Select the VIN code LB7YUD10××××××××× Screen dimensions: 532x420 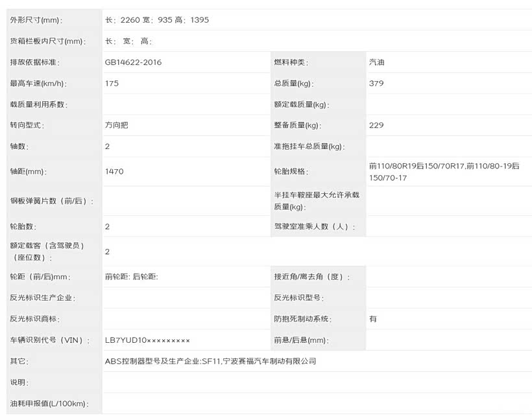point(147,340)
